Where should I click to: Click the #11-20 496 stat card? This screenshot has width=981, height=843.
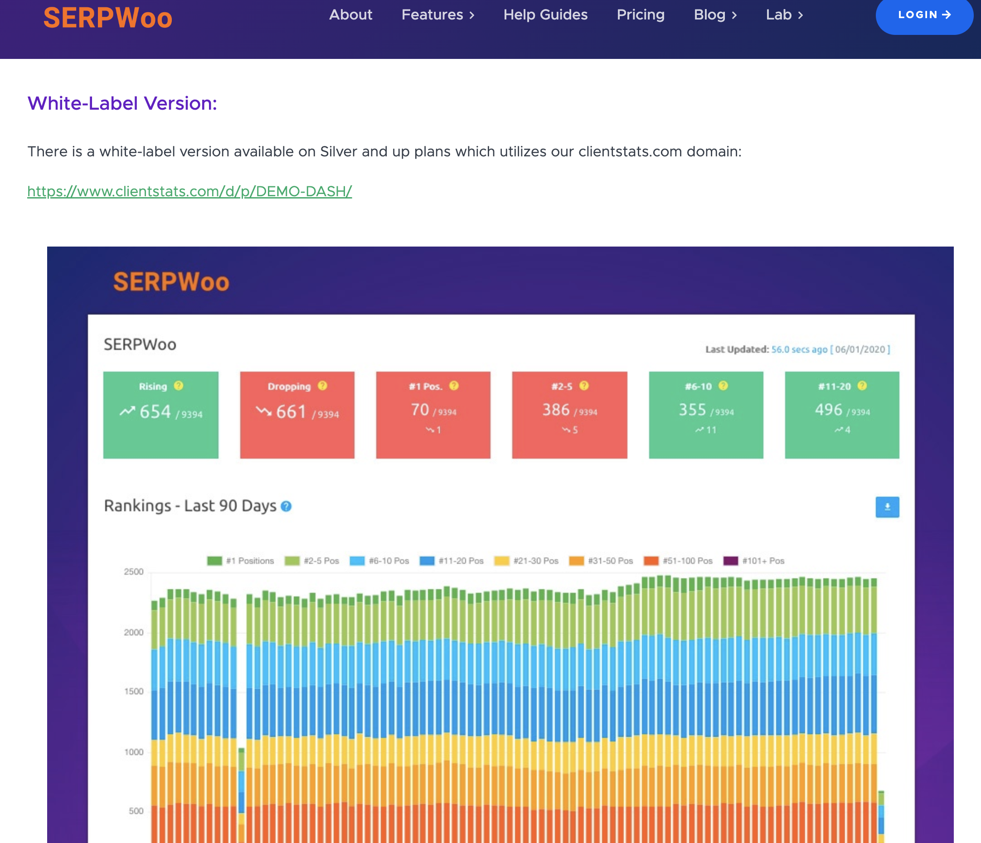tap(842, 415)
